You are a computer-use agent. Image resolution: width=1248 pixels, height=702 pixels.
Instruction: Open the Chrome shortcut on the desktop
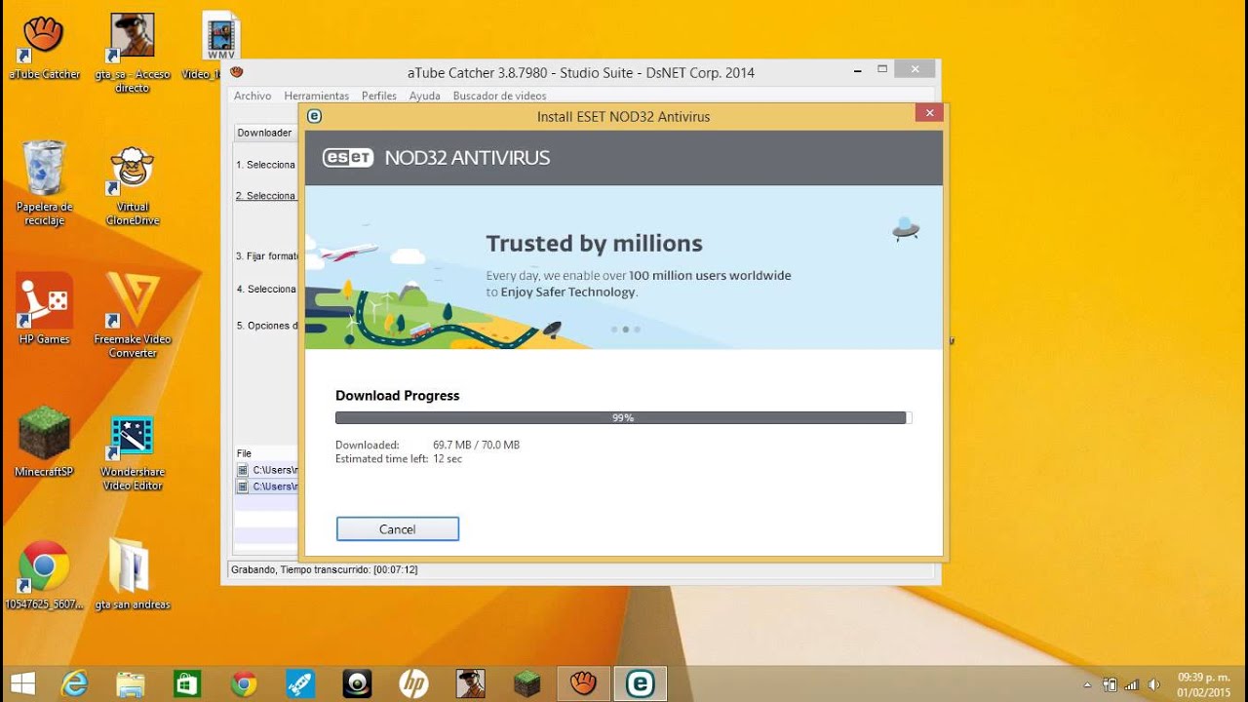44,575
